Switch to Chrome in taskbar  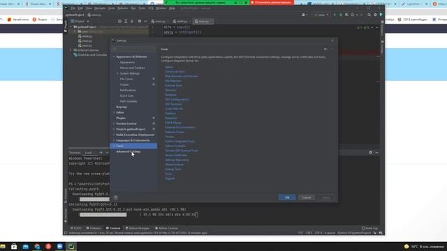37,246
